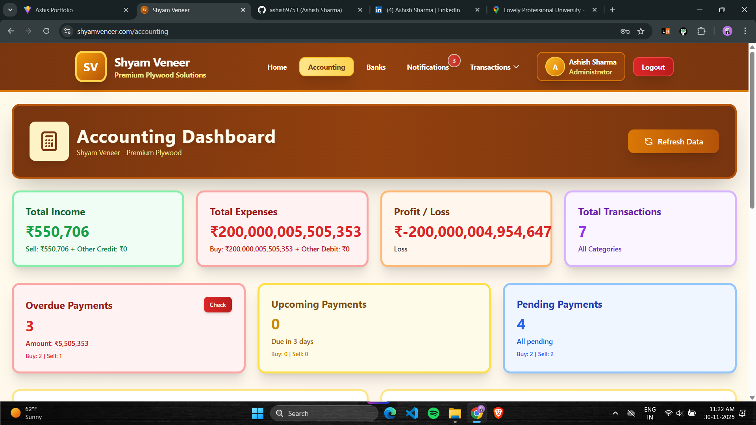This screenshot has width=756, height=425.
Task: Open the weather widget showing 62°F Sunny
Action: pyautogui.click(x=26, y=413)
